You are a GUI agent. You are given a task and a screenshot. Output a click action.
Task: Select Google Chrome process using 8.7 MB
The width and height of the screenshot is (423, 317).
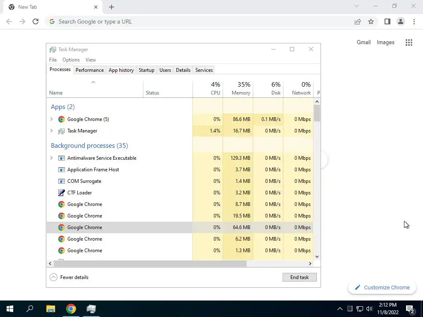180,204
